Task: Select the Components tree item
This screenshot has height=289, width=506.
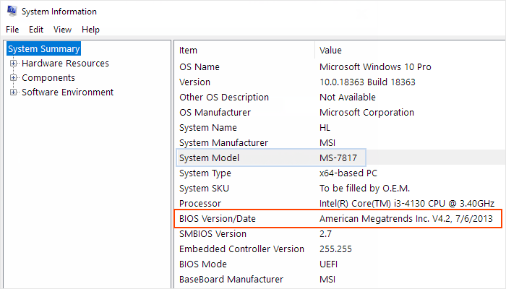Action: 48,78
